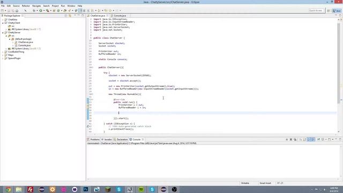Clear the Console output icon
This screenshot has width=343, height=193.
point(301,139)
